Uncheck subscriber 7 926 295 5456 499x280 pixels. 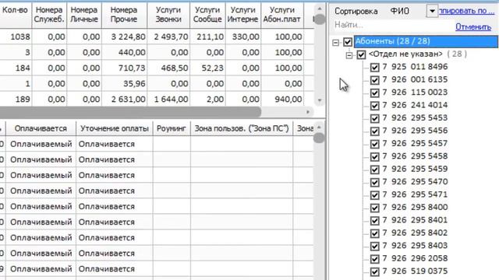click(x=374, y=131)
